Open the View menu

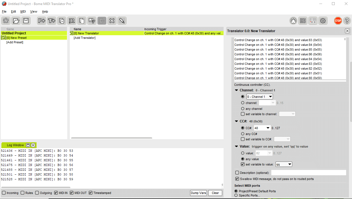pos(34,11)
